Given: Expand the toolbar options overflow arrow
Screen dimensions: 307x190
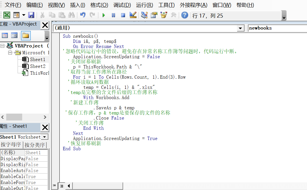Looking at the screenshot, I should pyautogui.click(x=284, y=16).
